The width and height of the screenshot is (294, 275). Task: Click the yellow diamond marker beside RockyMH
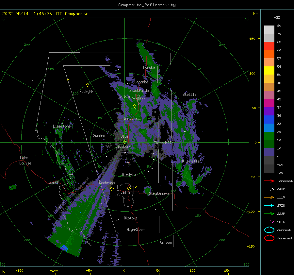(87, 85)
